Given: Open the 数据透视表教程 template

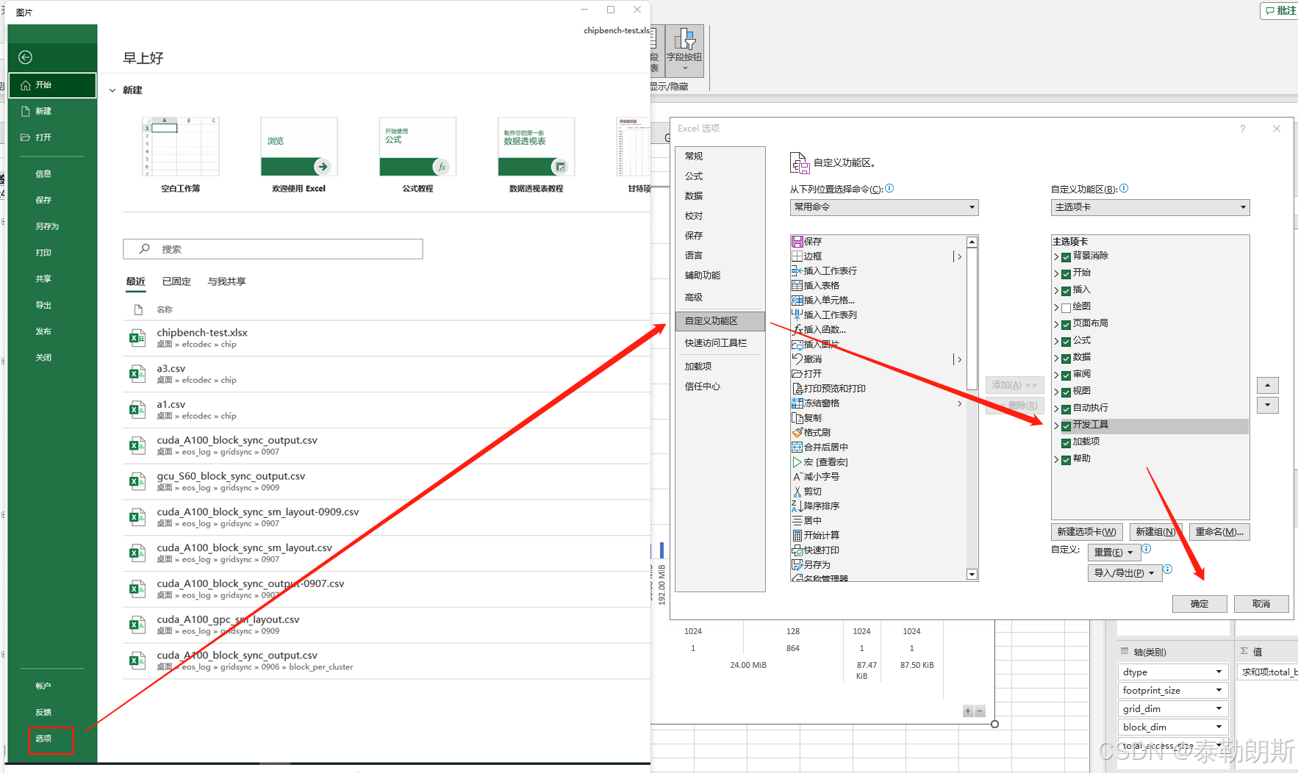Looking at the screenshot, I should coord(537,146).
